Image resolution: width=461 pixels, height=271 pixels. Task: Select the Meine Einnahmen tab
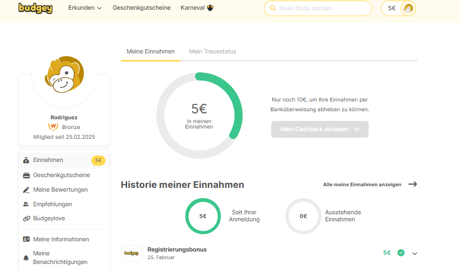150,51
